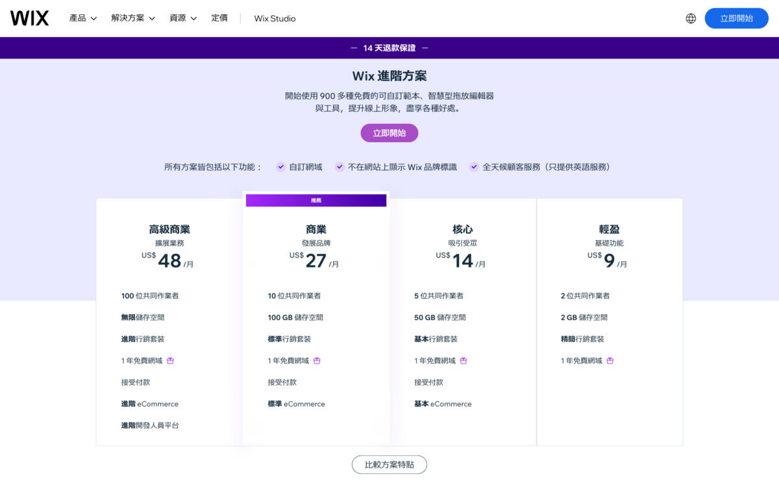779x485 pixels.
Task: Click 進階行銷套裝 feature
Action: [143, 339]
